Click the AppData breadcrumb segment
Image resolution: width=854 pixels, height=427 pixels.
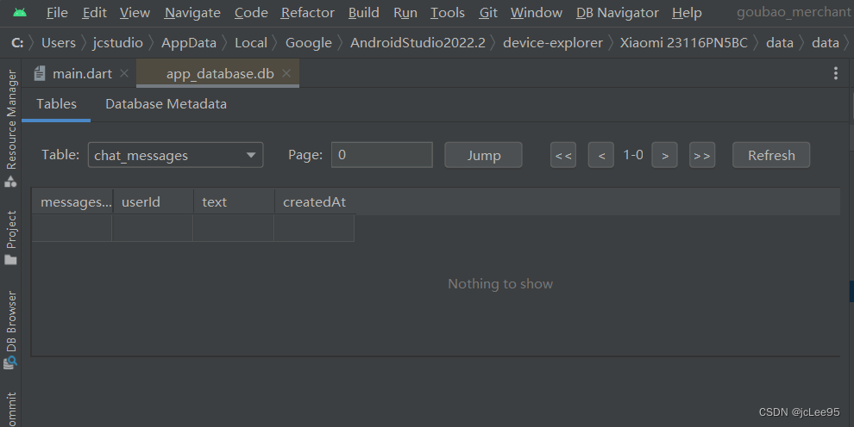[189, 42]
